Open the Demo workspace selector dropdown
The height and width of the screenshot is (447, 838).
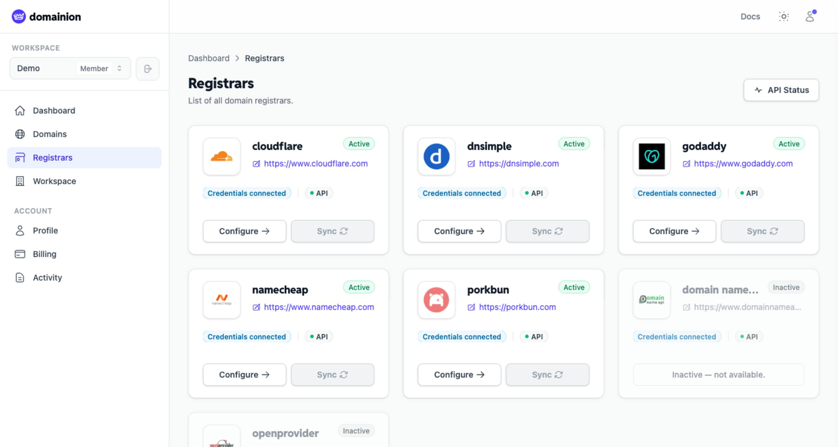[70, 69]
